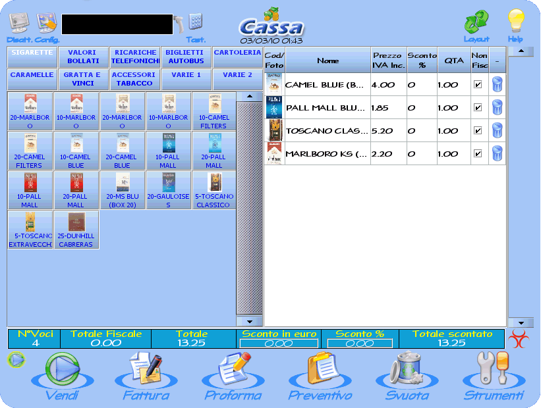This screenshot has height=408, width=541.
Task: Select BIGLIETTI AUTOBUS category tab
Action: [x=186, y=57]
